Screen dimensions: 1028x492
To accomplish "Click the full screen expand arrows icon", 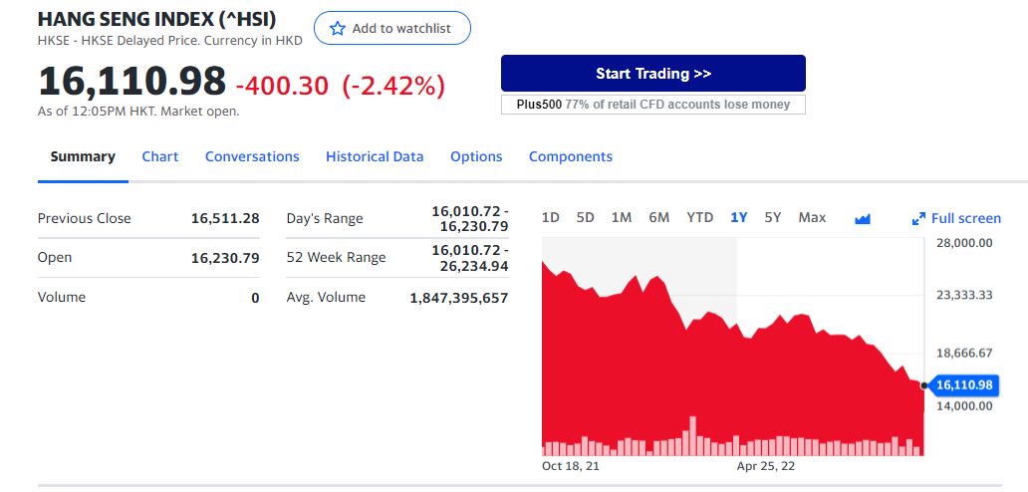I will click(x=918, y=219).
